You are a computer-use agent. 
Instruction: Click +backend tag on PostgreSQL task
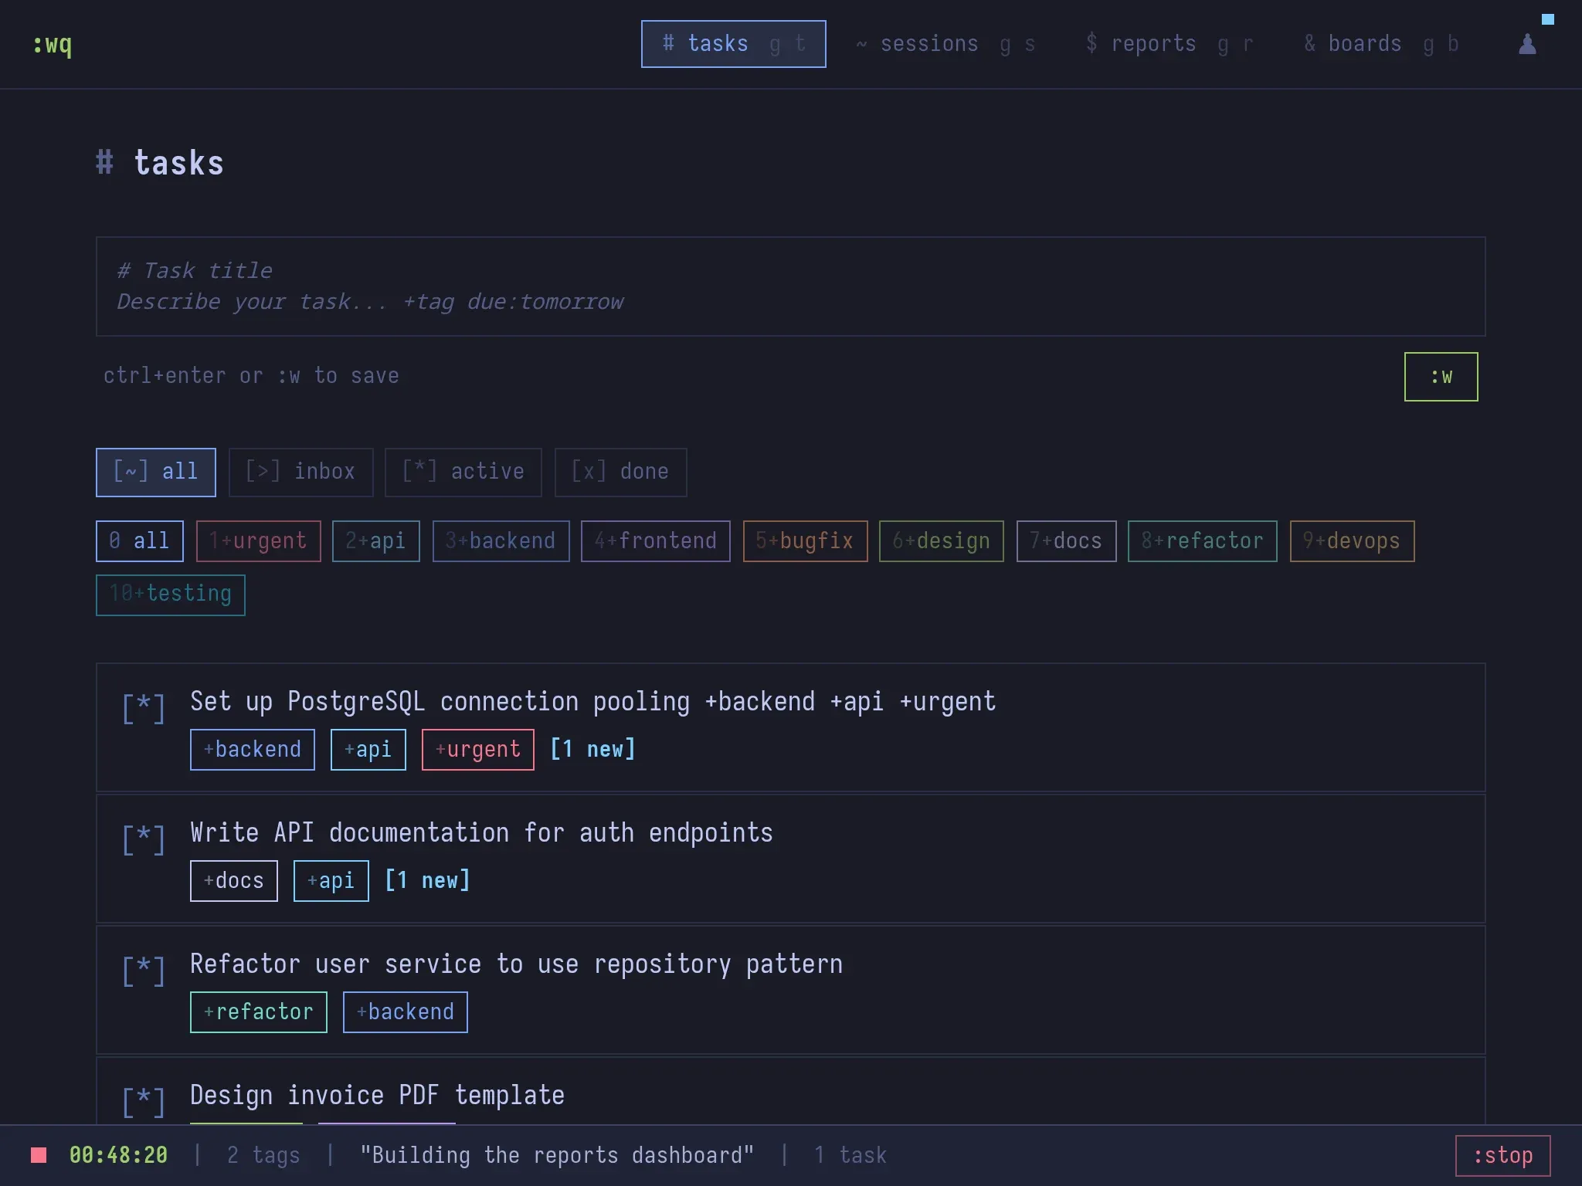252,749
